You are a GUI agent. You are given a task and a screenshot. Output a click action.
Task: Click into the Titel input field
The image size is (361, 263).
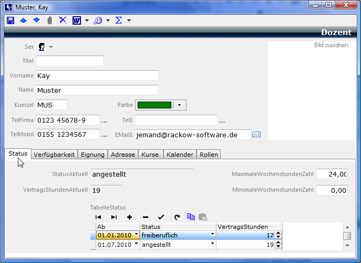pos(70,61)
